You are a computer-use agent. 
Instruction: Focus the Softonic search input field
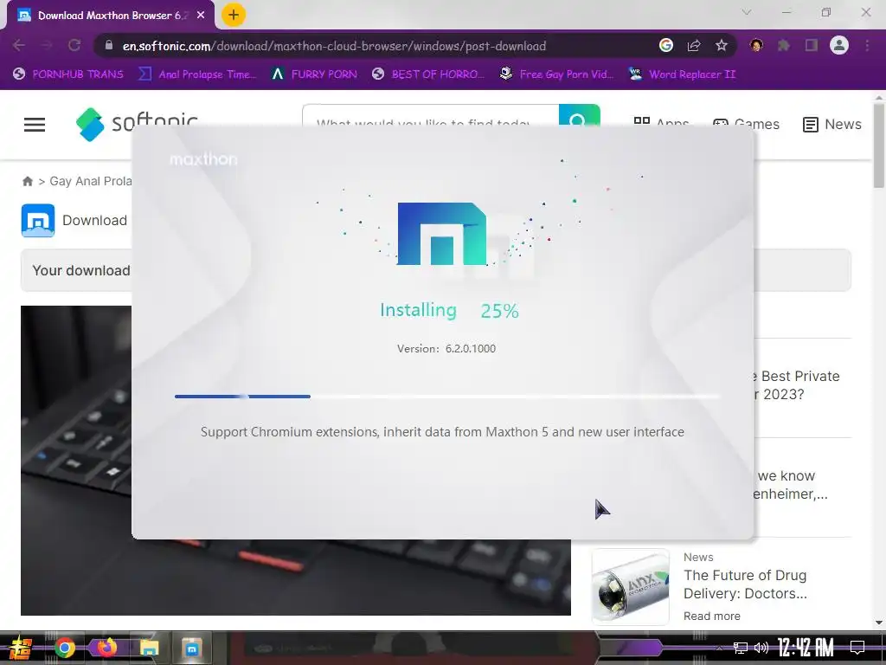pos(430,115)
